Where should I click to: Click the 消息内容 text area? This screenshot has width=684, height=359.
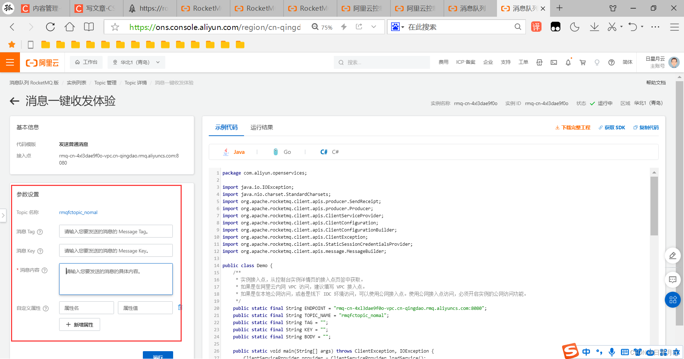tap(116, 279)
